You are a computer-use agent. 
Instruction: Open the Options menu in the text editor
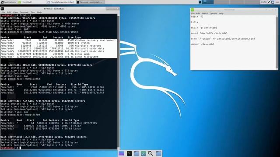(213, 14)
